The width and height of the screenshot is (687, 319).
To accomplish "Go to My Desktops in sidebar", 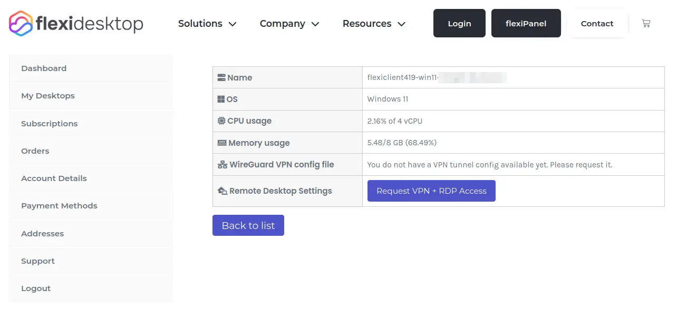I will [x=91, y=96].
